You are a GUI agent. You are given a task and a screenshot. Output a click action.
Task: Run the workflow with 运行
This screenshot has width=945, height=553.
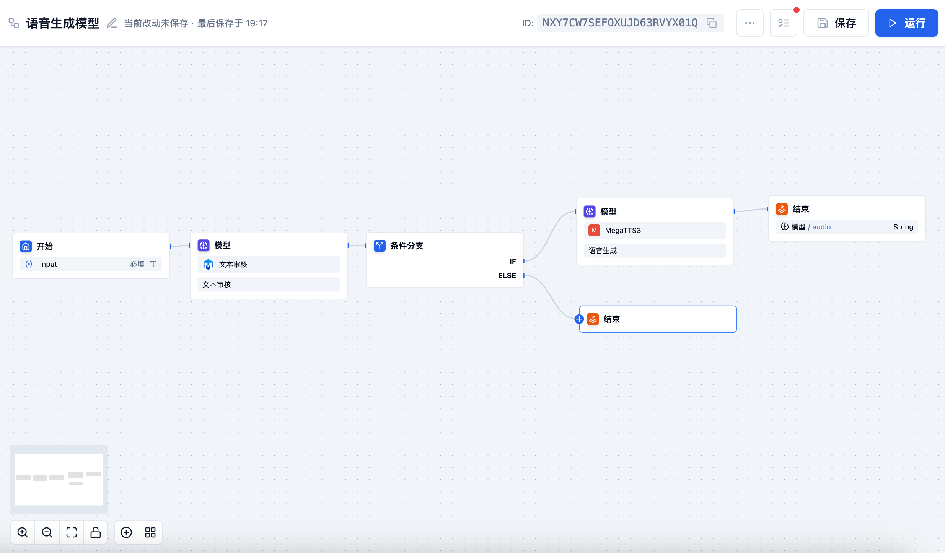(x=906, y=23)
